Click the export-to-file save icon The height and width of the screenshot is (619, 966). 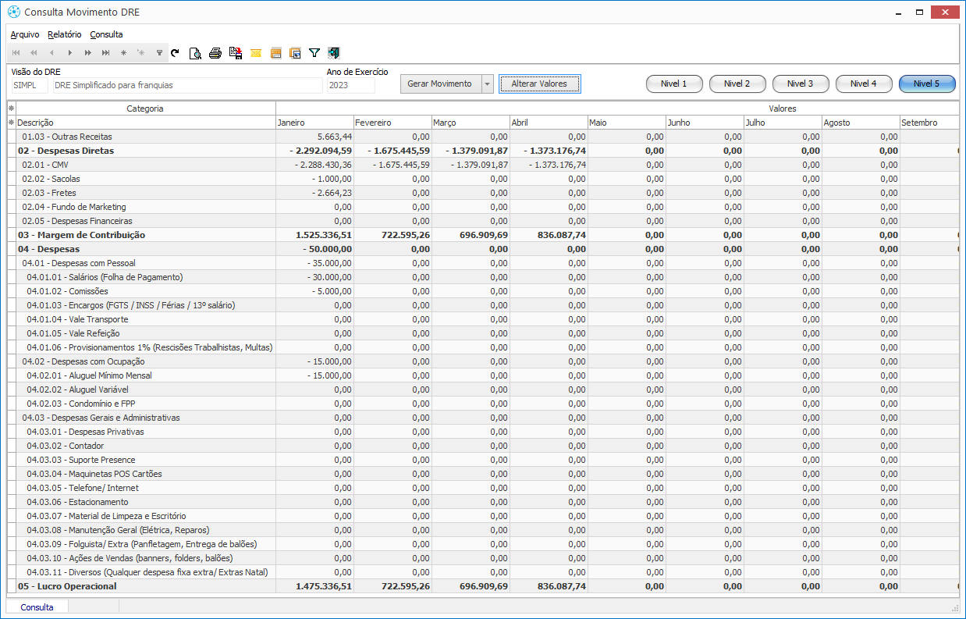235,53
